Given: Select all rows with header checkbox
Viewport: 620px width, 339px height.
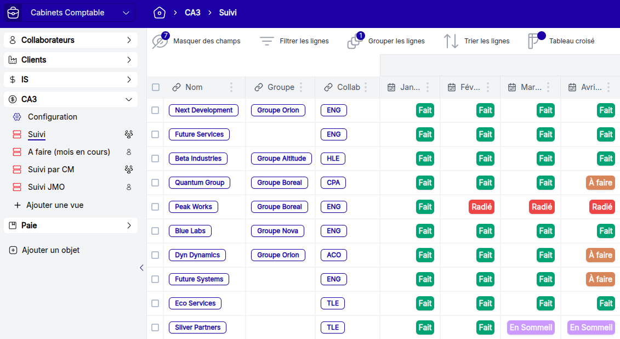Looking at the screenshot, I should (156, 87).
